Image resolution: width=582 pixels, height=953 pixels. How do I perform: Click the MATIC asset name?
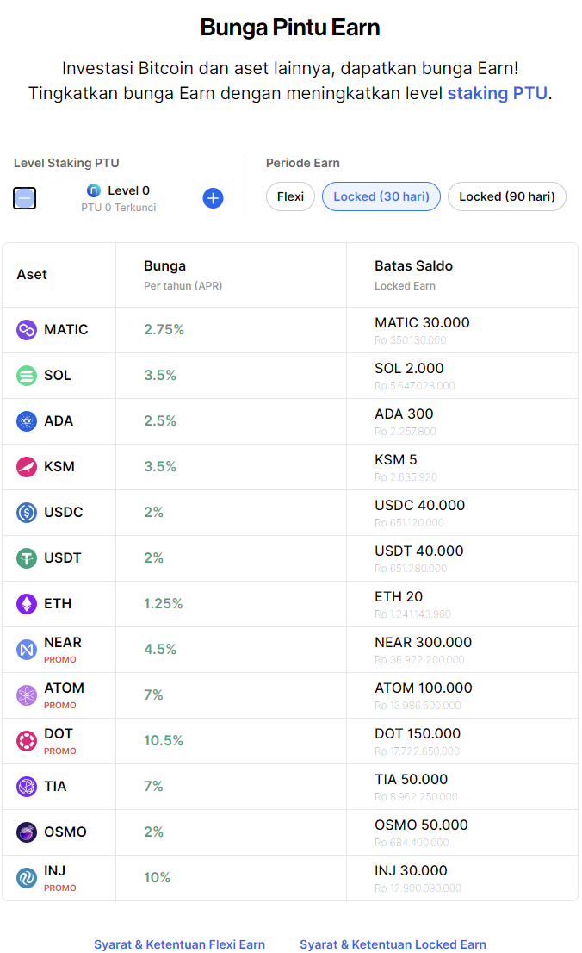click(x=65, y=330)
